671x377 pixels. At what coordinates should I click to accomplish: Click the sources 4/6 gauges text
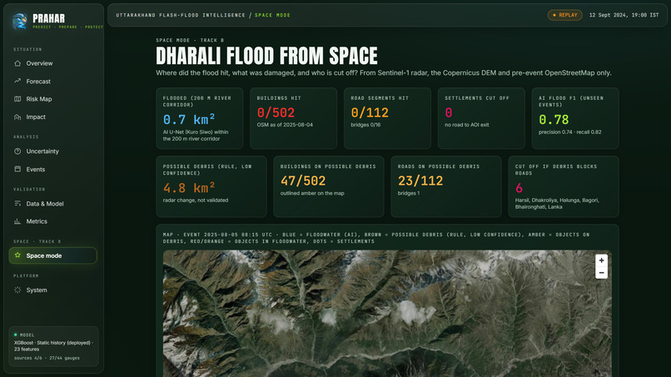tap(47, 358)
